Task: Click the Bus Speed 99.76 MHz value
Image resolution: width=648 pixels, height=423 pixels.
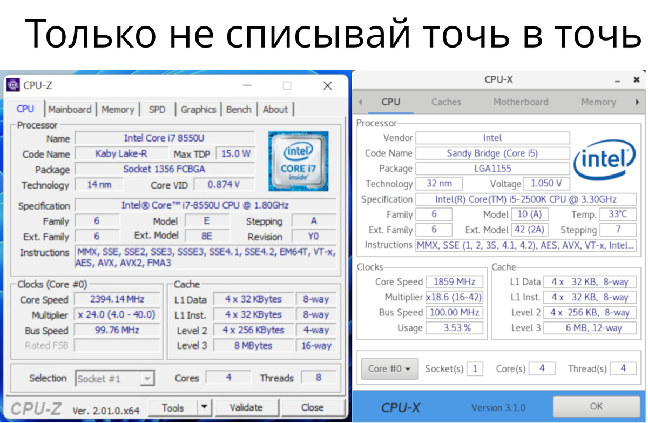Action: (117, 330)
